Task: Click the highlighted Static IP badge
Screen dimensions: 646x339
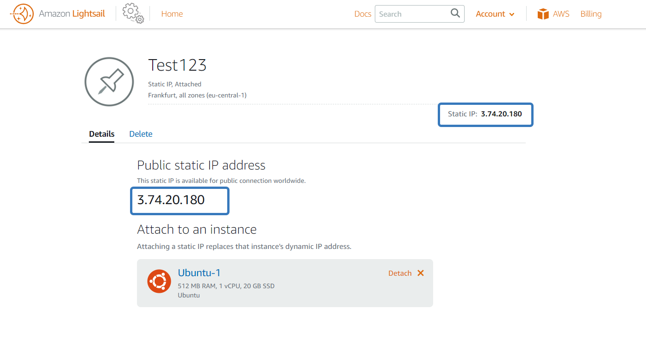Action: coord(485,114)
